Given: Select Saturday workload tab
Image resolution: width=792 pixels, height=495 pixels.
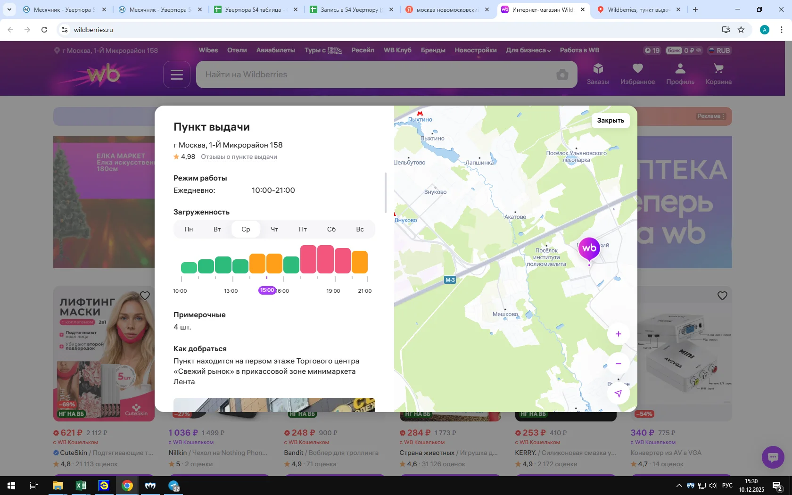Looking at the screenshot, I should pyautogui.click(x=331, y=229).
